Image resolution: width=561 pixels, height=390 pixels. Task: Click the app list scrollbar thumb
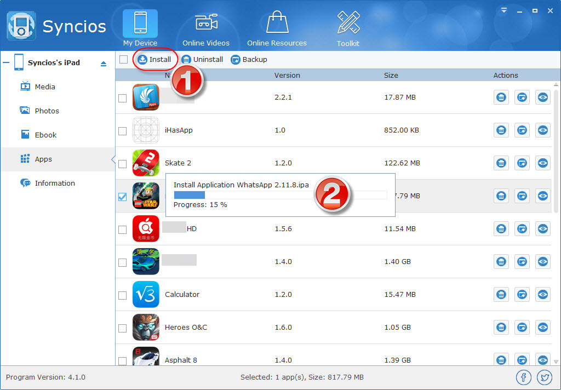[x=556, y=151]
